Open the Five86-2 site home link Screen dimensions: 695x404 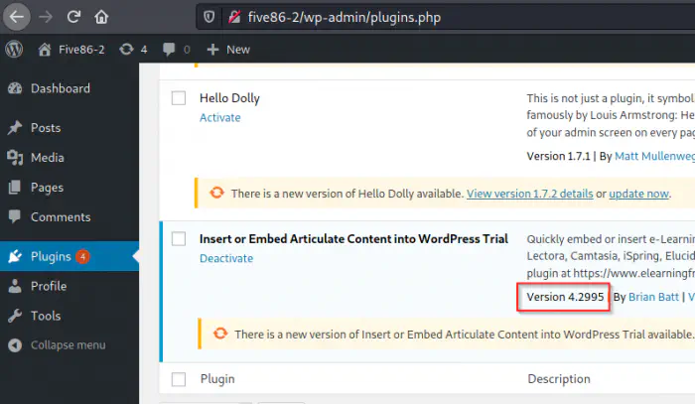click(71, 49)
